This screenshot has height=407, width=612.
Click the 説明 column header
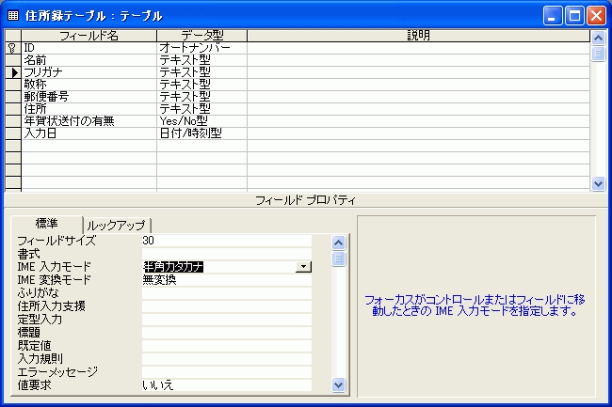point(418,36)
